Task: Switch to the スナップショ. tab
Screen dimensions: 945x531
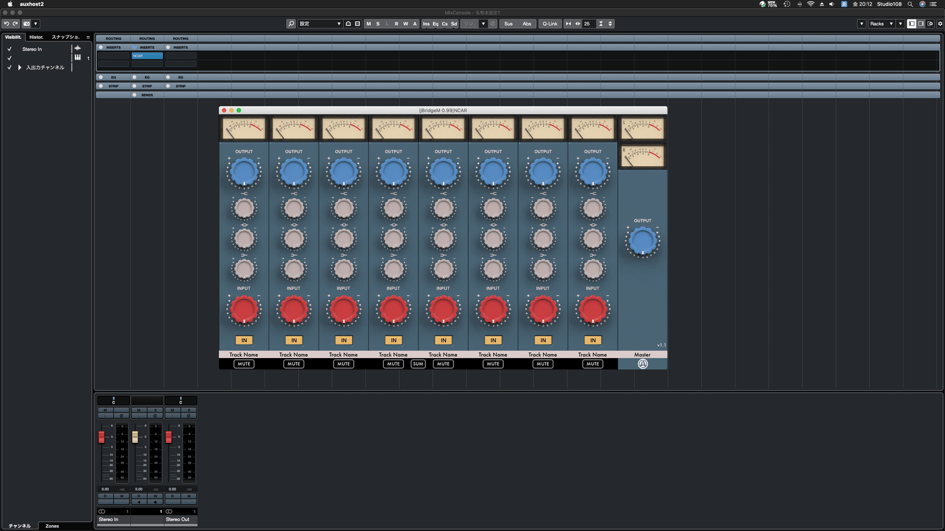Action: click(x=66, y=37)
